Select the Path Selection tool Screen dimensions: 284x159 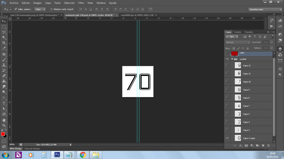tap(4, 109)
